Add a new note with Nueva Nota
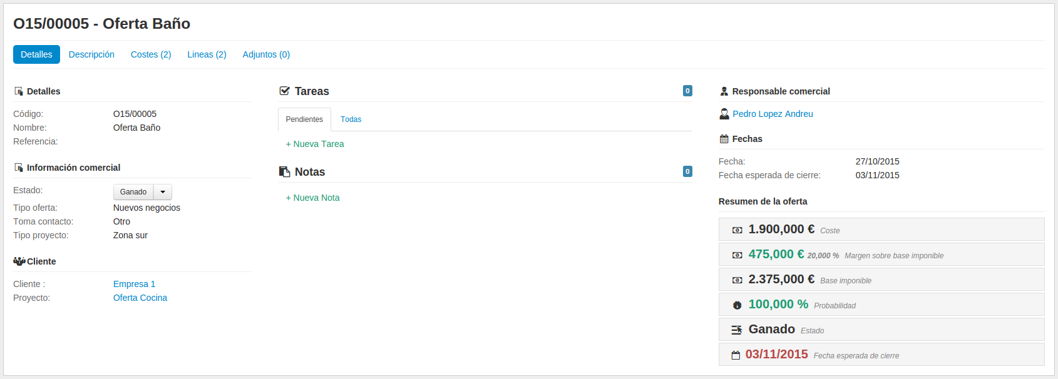This screenshot has width=1058, height=379. [x=312, y=198]
